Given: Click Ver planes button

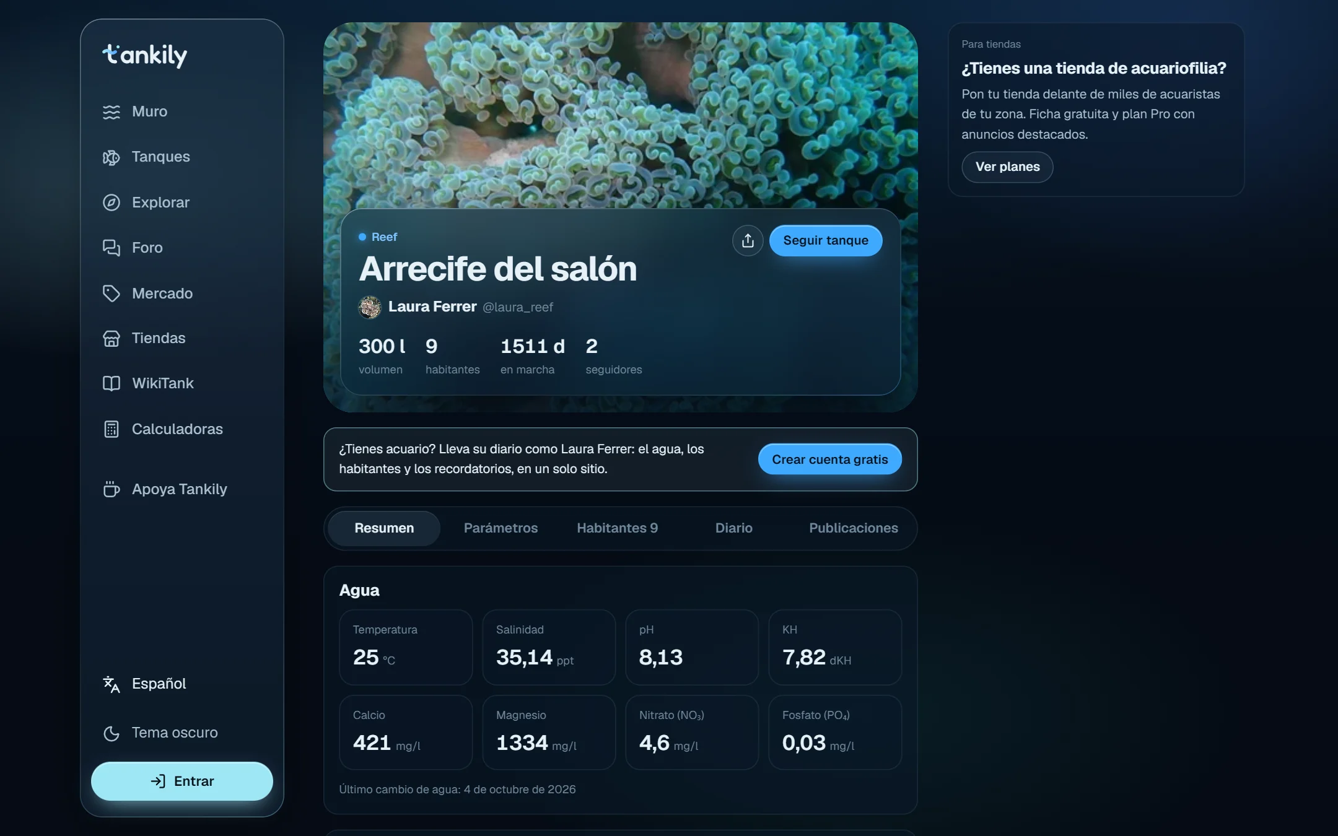Looking at the screenshot, I should coord(1007,167).
